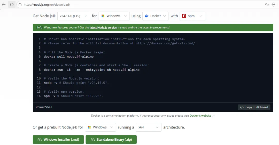Open the Windows platform dropdown
This screenshot has width=279, height=145.
114,16
